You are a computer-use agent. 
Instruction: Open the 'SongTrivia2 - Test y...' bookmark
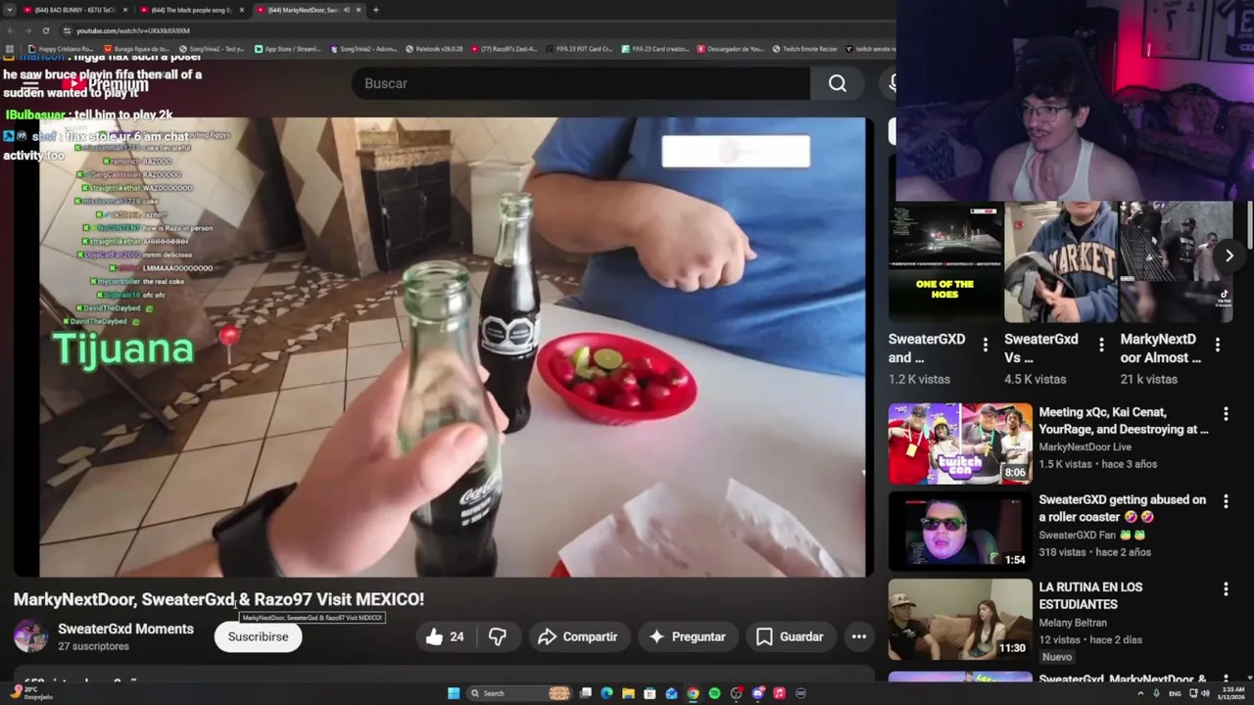(x=212, y=48)
